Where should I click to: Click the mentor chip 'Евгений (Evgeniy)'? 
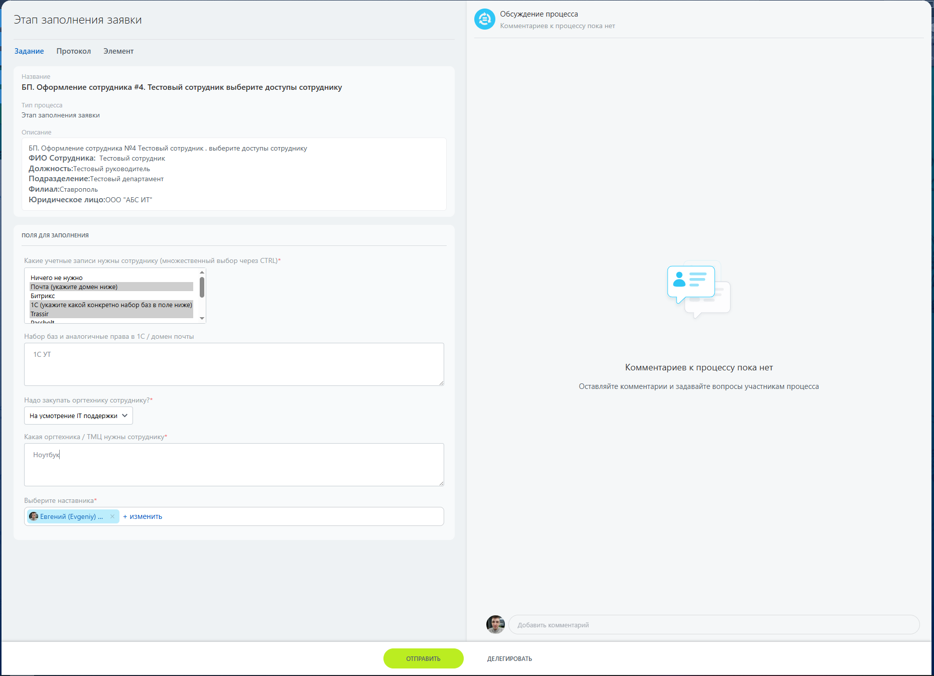tap(73, 516)
